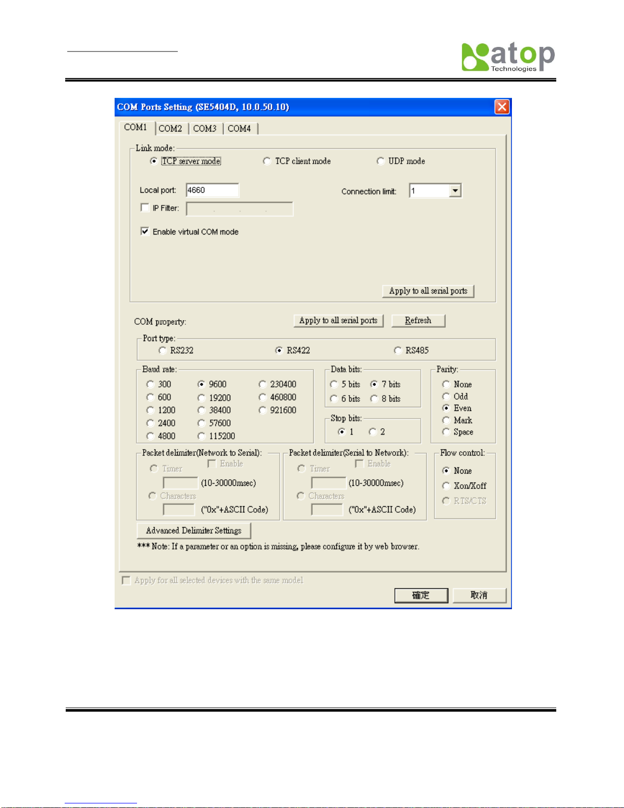Select RS422 port type
This screenshot has width=624, height=808.
click(x=279, y=350)
